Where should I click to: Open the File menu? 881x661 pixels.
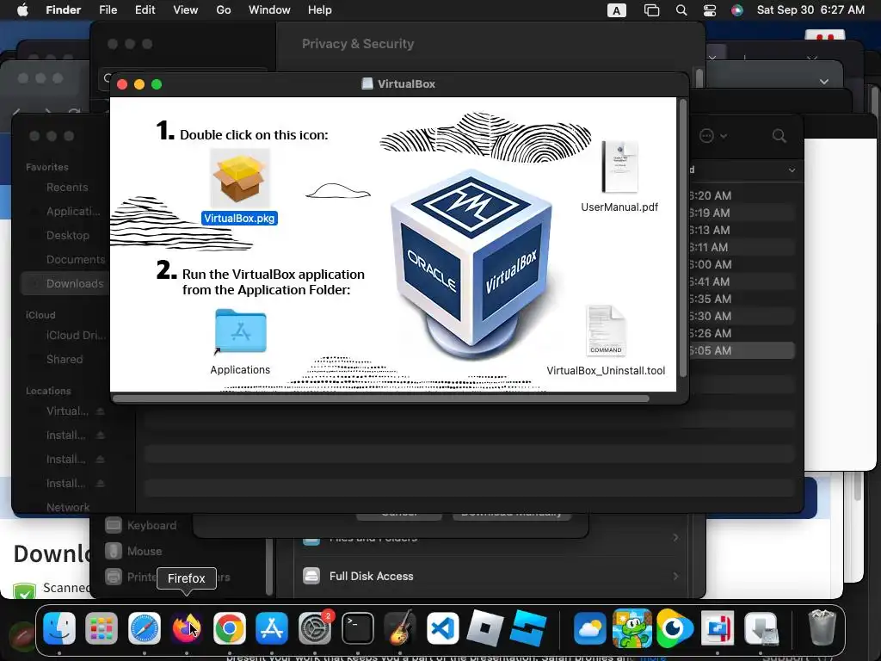pyautogui.click(x=108, y=10)
